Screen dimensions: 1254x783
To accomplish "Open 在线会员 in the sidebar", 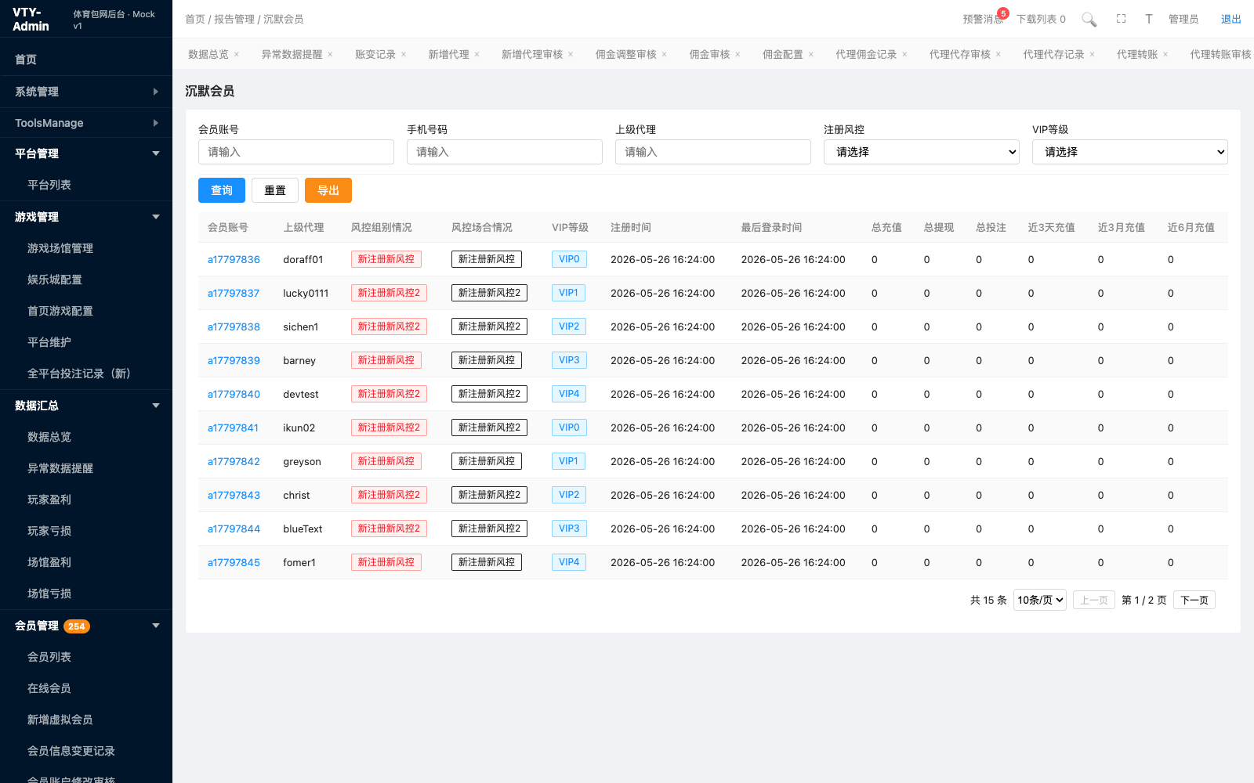I will pos(86,688).
